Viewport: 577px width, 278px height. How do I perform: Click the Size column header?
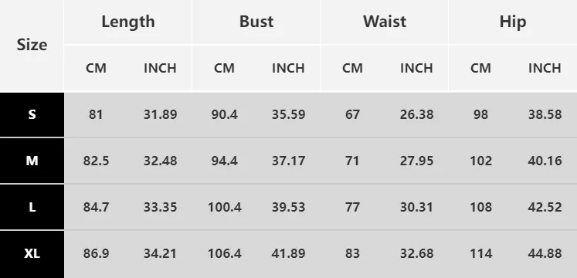tap(32, 45)
